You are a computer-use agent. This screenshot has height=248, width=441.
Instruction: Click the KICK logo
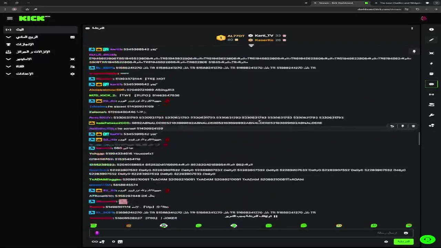(34, 19)
